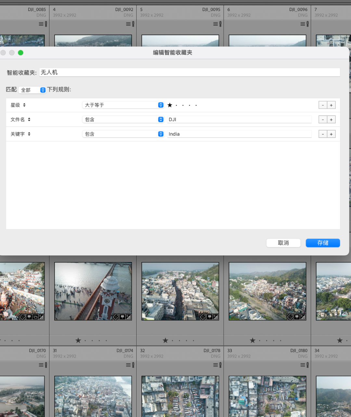Click keyword tag badge on crowded riverside photo
This screenshot has width=351, height=417.
(x=22, y=317)
